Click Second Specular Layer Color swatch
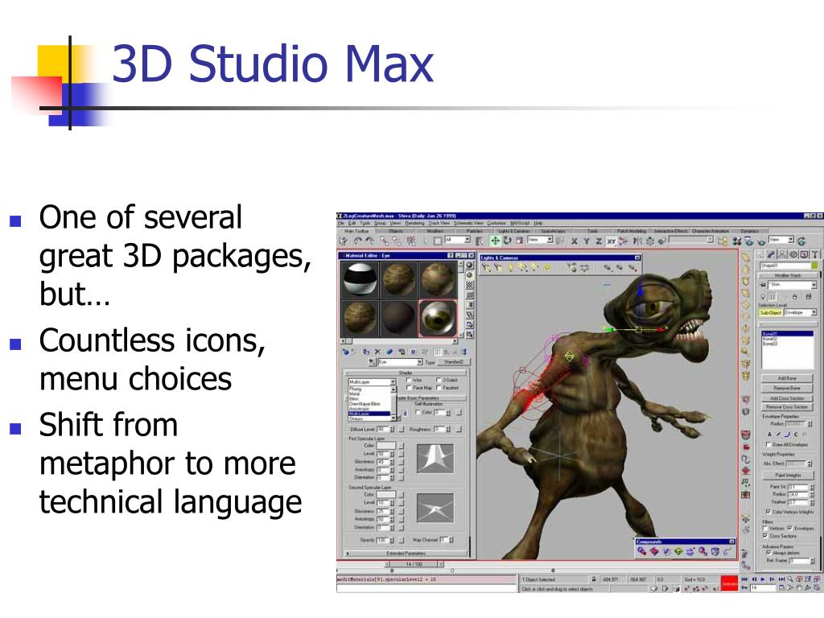 pos(385,495)
